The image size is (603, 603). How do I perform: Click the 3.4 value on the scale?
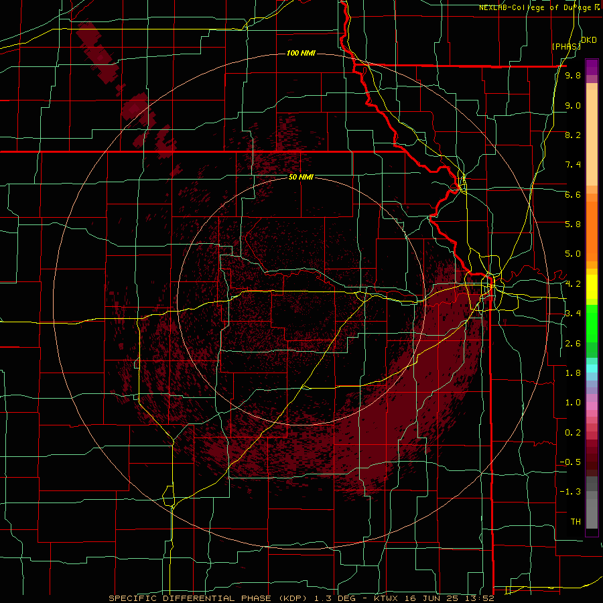573,314
